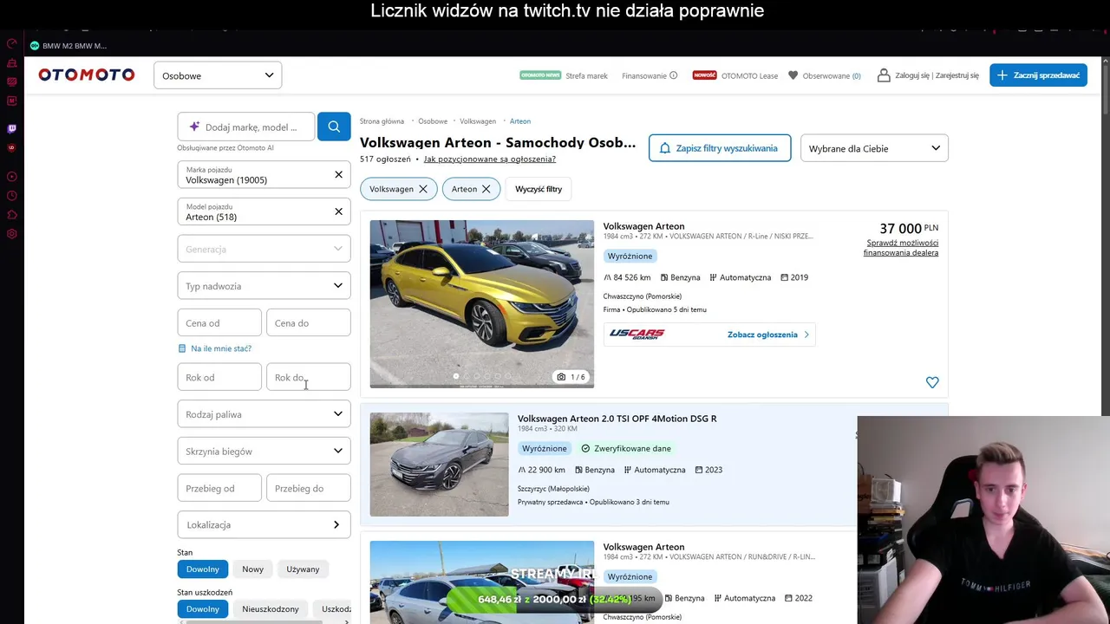
Task: Open the grey Arteon 2.0 TSI listing photo
Action: [440, 465]
